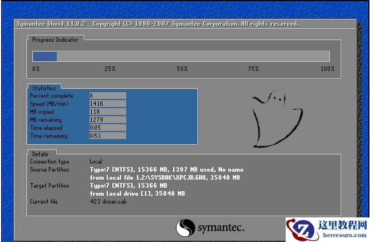Click the Target Partition label
The image size is (370, 242).
pos(49,185)
